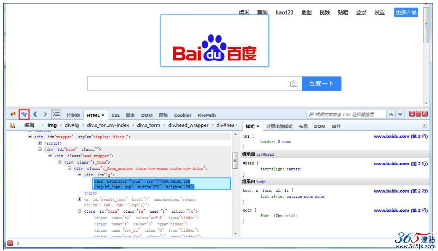Collapse the div class="s_form" node

(60, 162)
